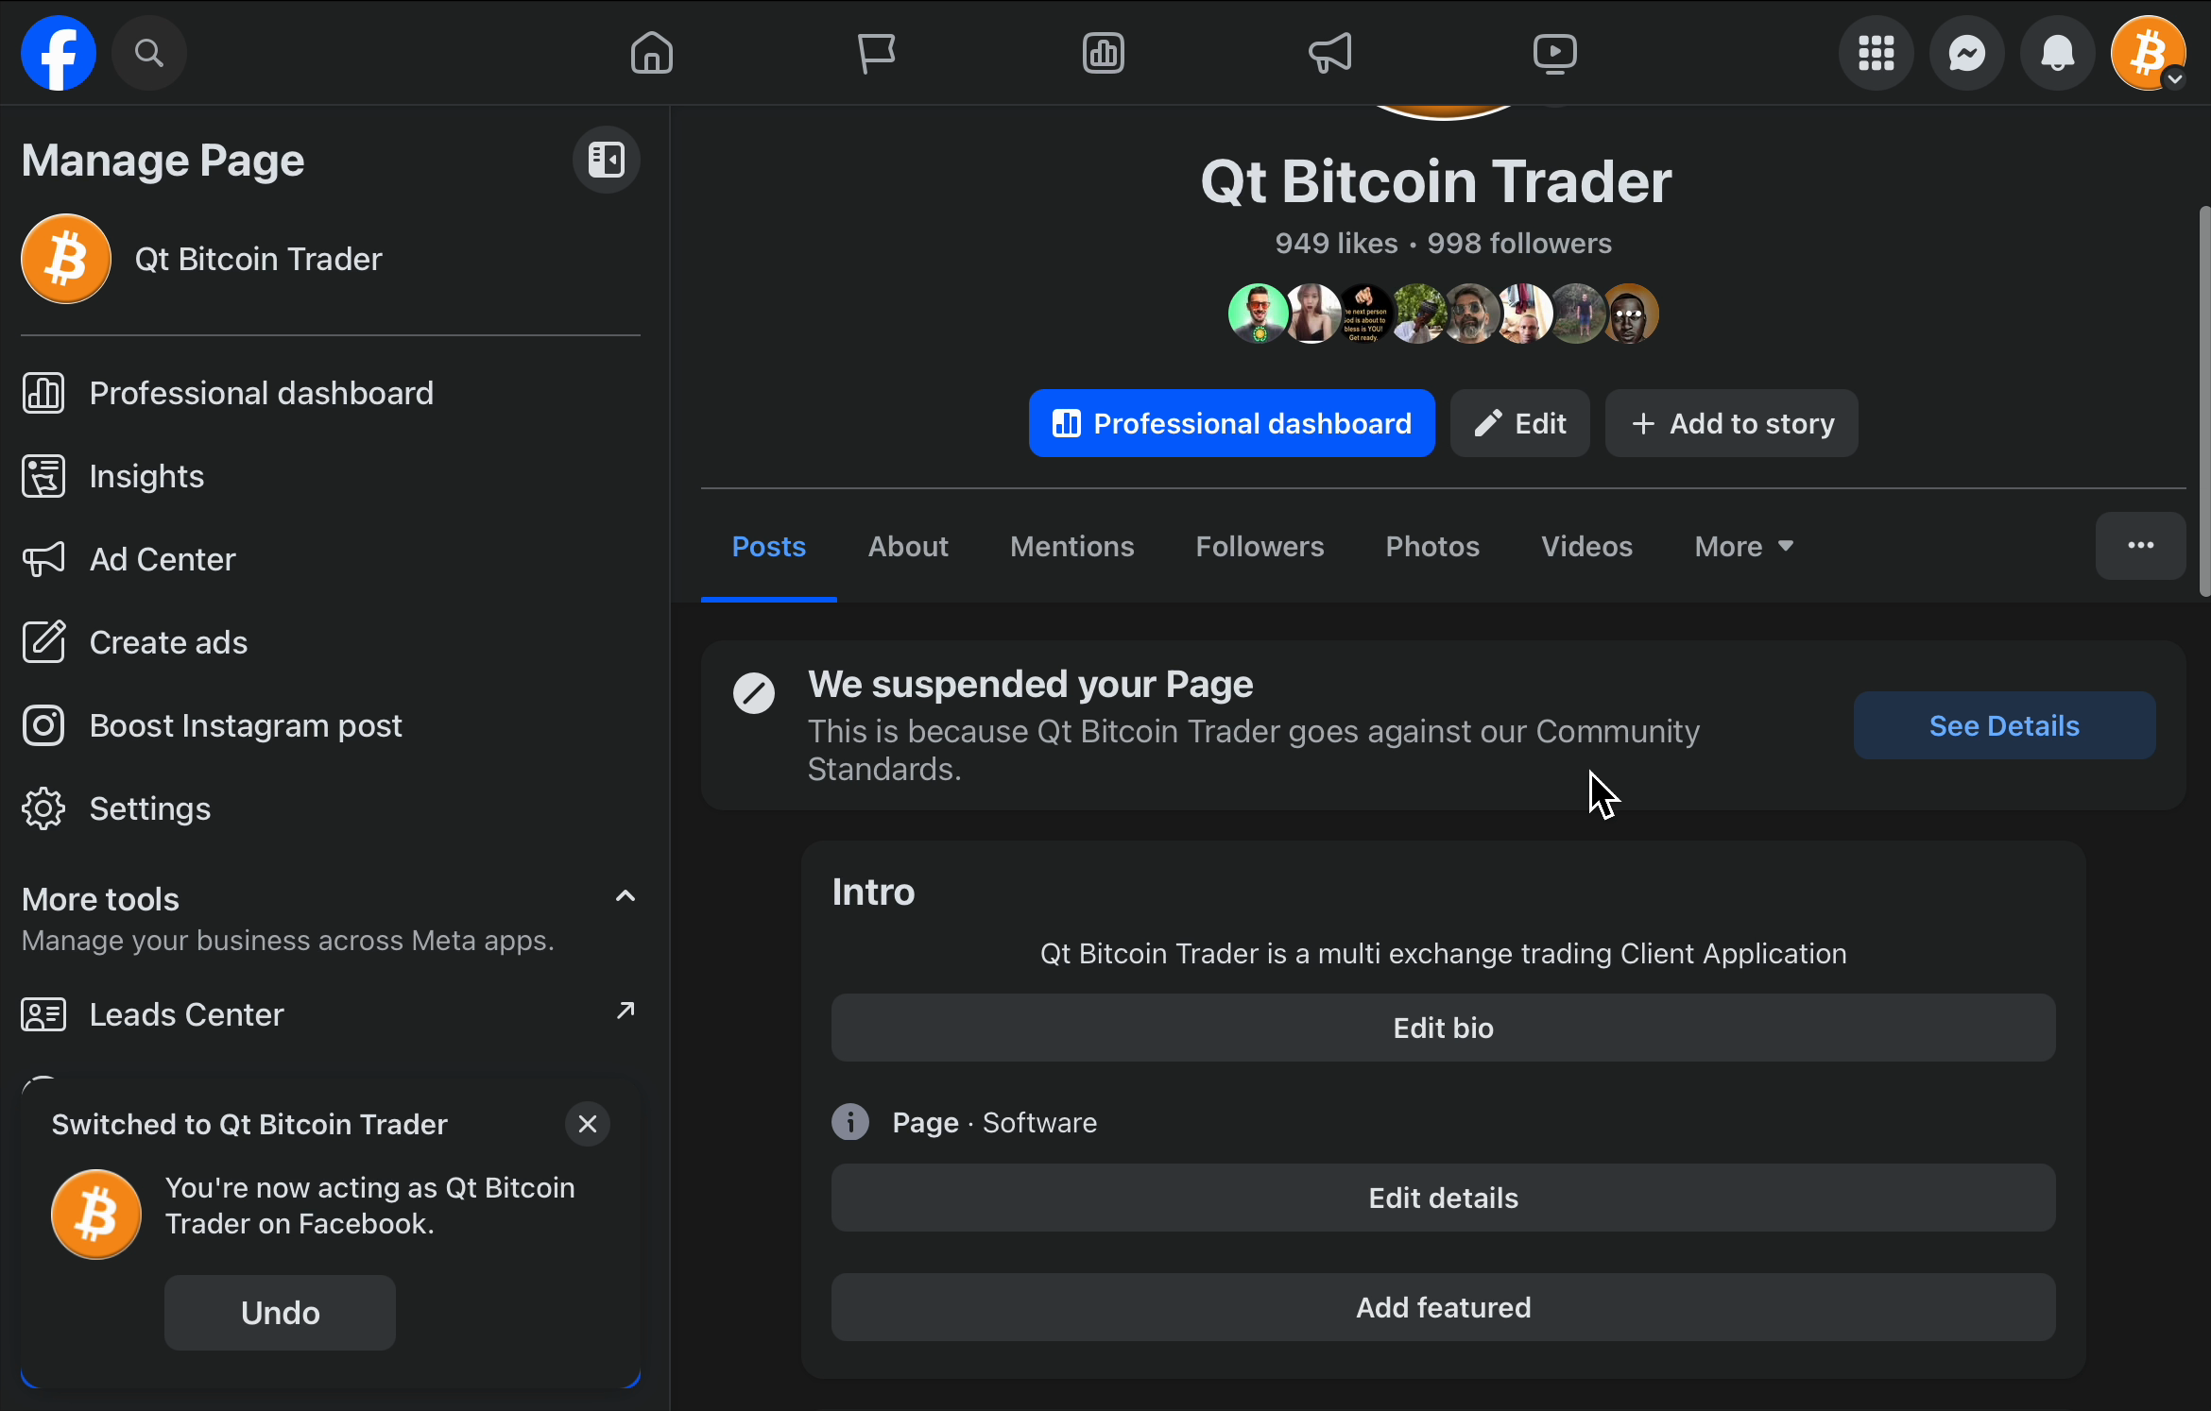Click 949 likes count text

[1336, 244]
